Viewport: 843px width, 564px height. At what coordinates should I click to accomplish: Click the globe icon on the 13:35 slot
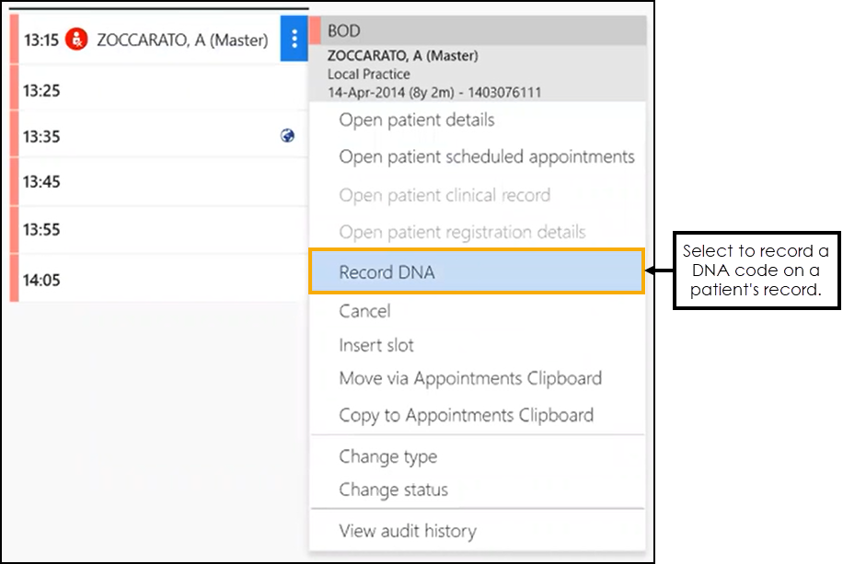pyautogui.click(x=287, y=136)
